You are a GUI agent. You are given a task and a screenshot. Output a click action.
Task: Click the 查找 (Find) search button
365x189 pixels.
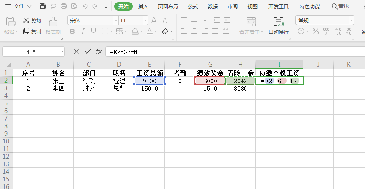(x=340, y=6)
